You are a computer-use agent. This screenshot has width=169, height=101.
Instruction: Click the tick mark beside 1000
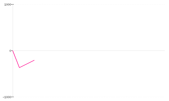[12, 4]
